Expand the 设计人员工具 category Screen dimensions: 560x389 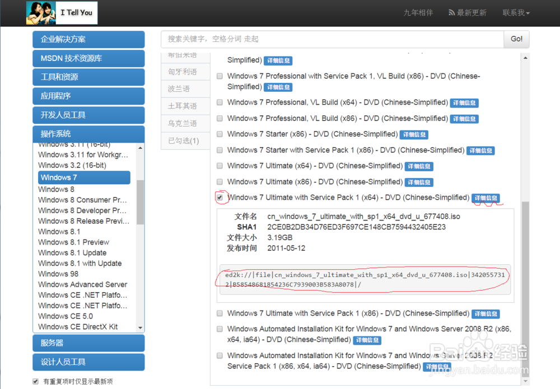coord(88,362)
